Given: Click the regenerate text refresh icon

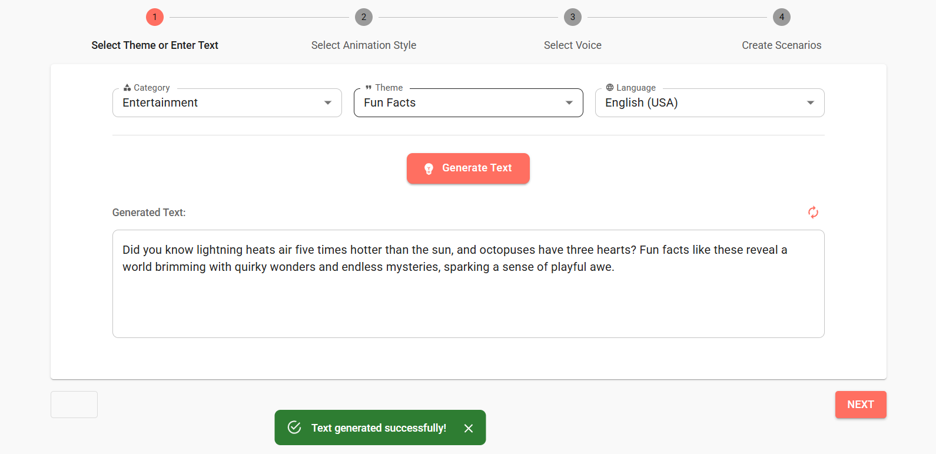Looking at the screenshot, I should (x=813, y=213).
